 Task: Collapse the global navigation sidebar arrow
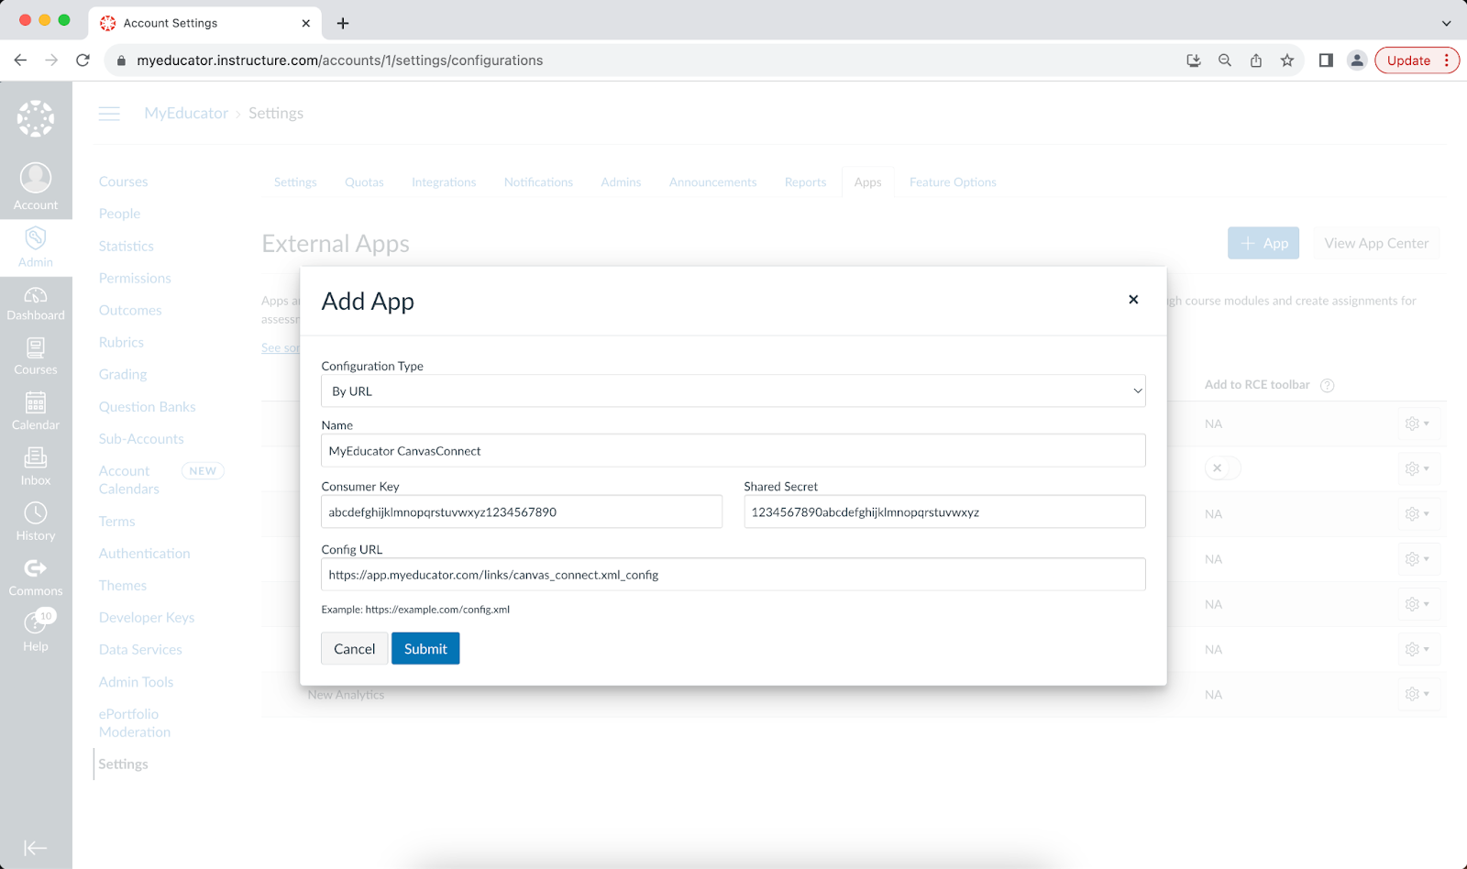coord(36,848)
